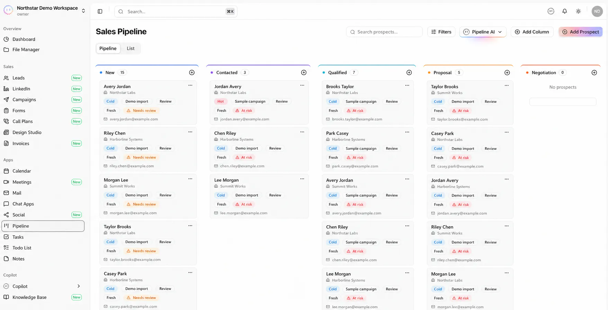Viewport: 608px width, 310px height.
Task: Go to Leads in the sidebar
Action: 43,78
